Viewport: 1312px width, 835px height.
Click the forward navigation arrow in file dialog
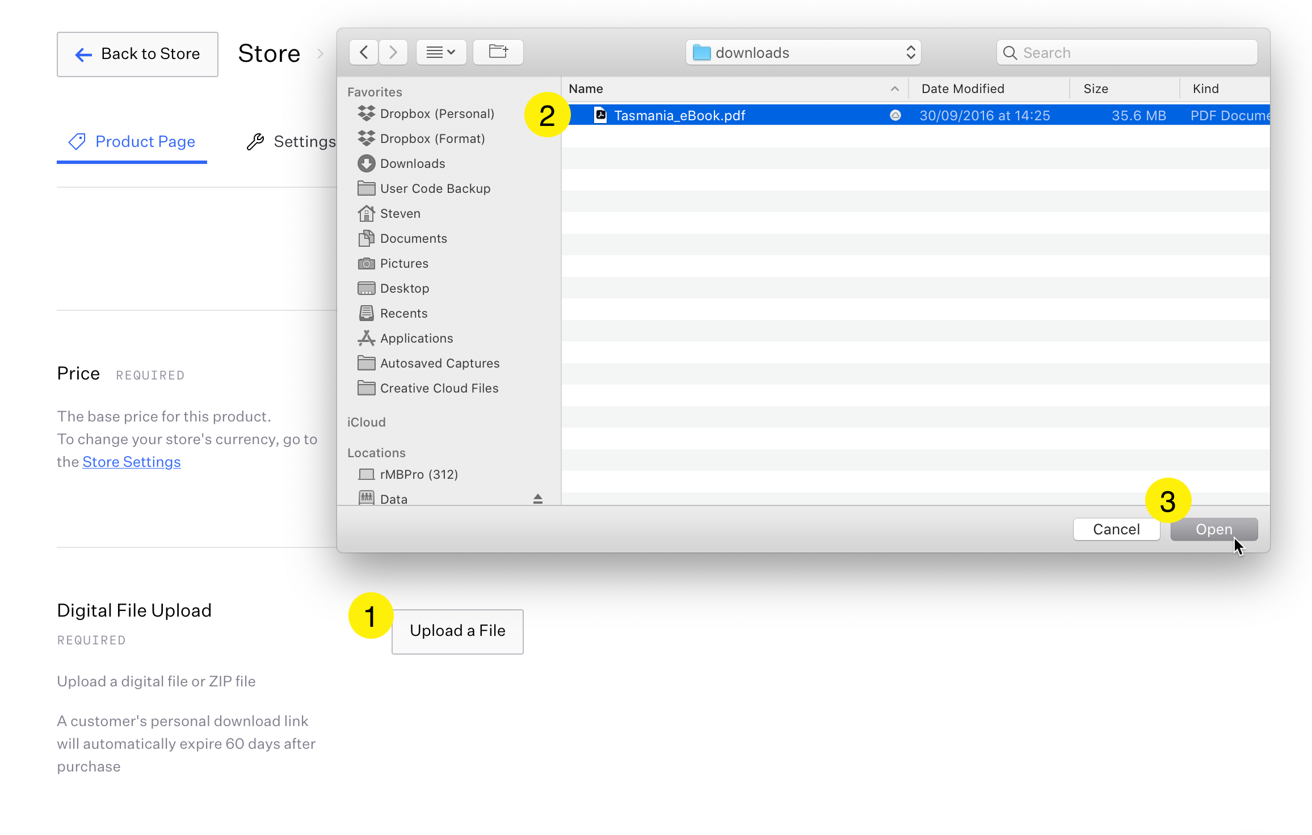point(393,53)
